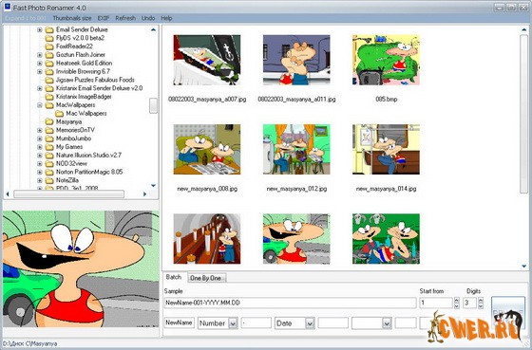Click the Refresh menu item
This screenshot has width=532, height=350.
click(x=125, y=18)
